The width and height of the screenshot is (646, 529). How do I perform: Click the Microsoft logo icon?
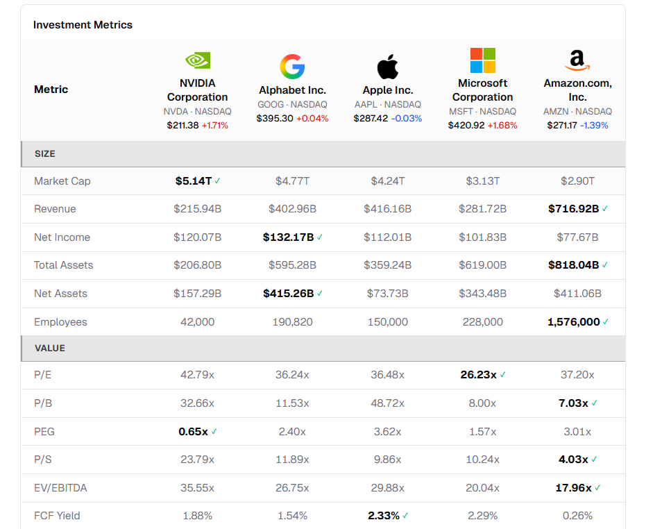[x=482, y=60]
